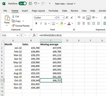Open the Orientation dropdown arrow

[x=97, y=18]
